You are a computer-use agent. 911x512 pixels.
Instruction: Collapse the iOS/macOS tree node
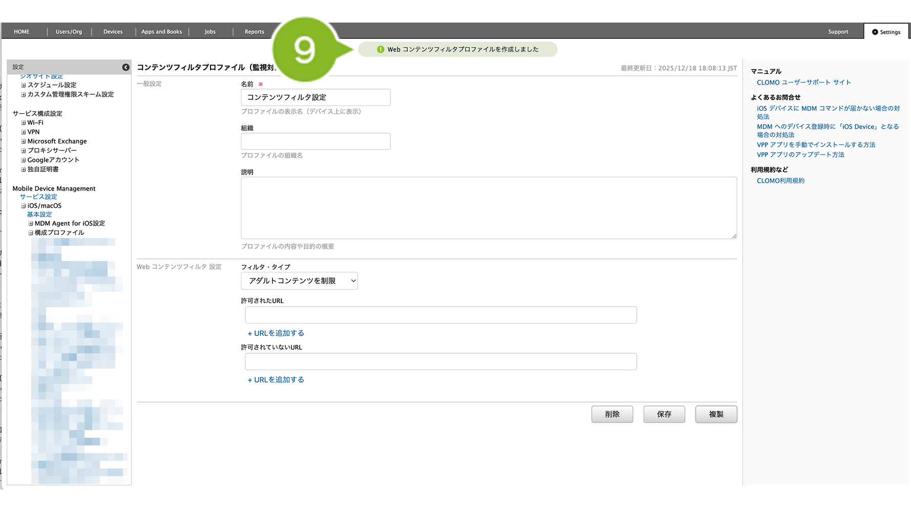click(23, 206)
